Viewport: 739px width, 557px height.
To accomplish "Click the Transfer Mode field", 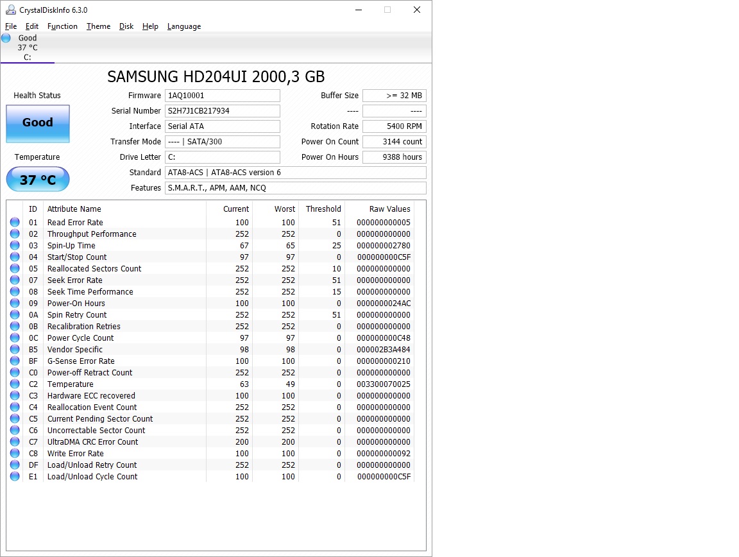I will (x=223, y=142).
